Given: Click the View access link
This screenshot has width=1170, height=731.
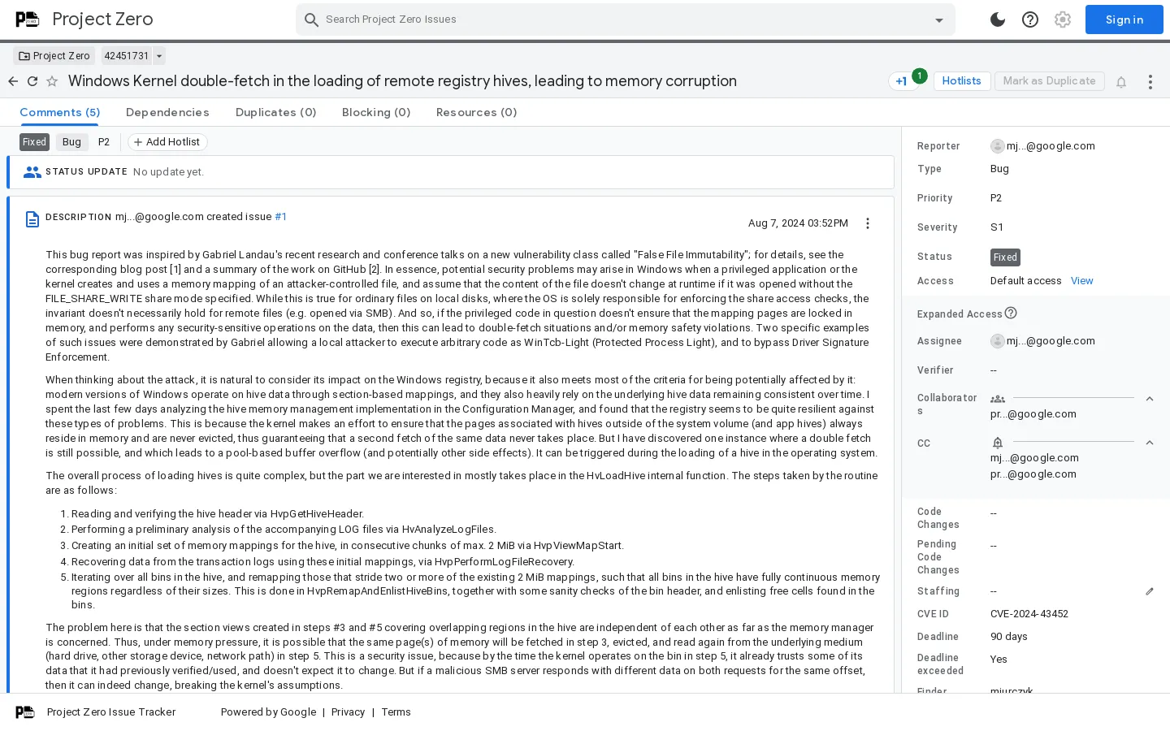Looking at the screenshot, I should (1081, 281).
